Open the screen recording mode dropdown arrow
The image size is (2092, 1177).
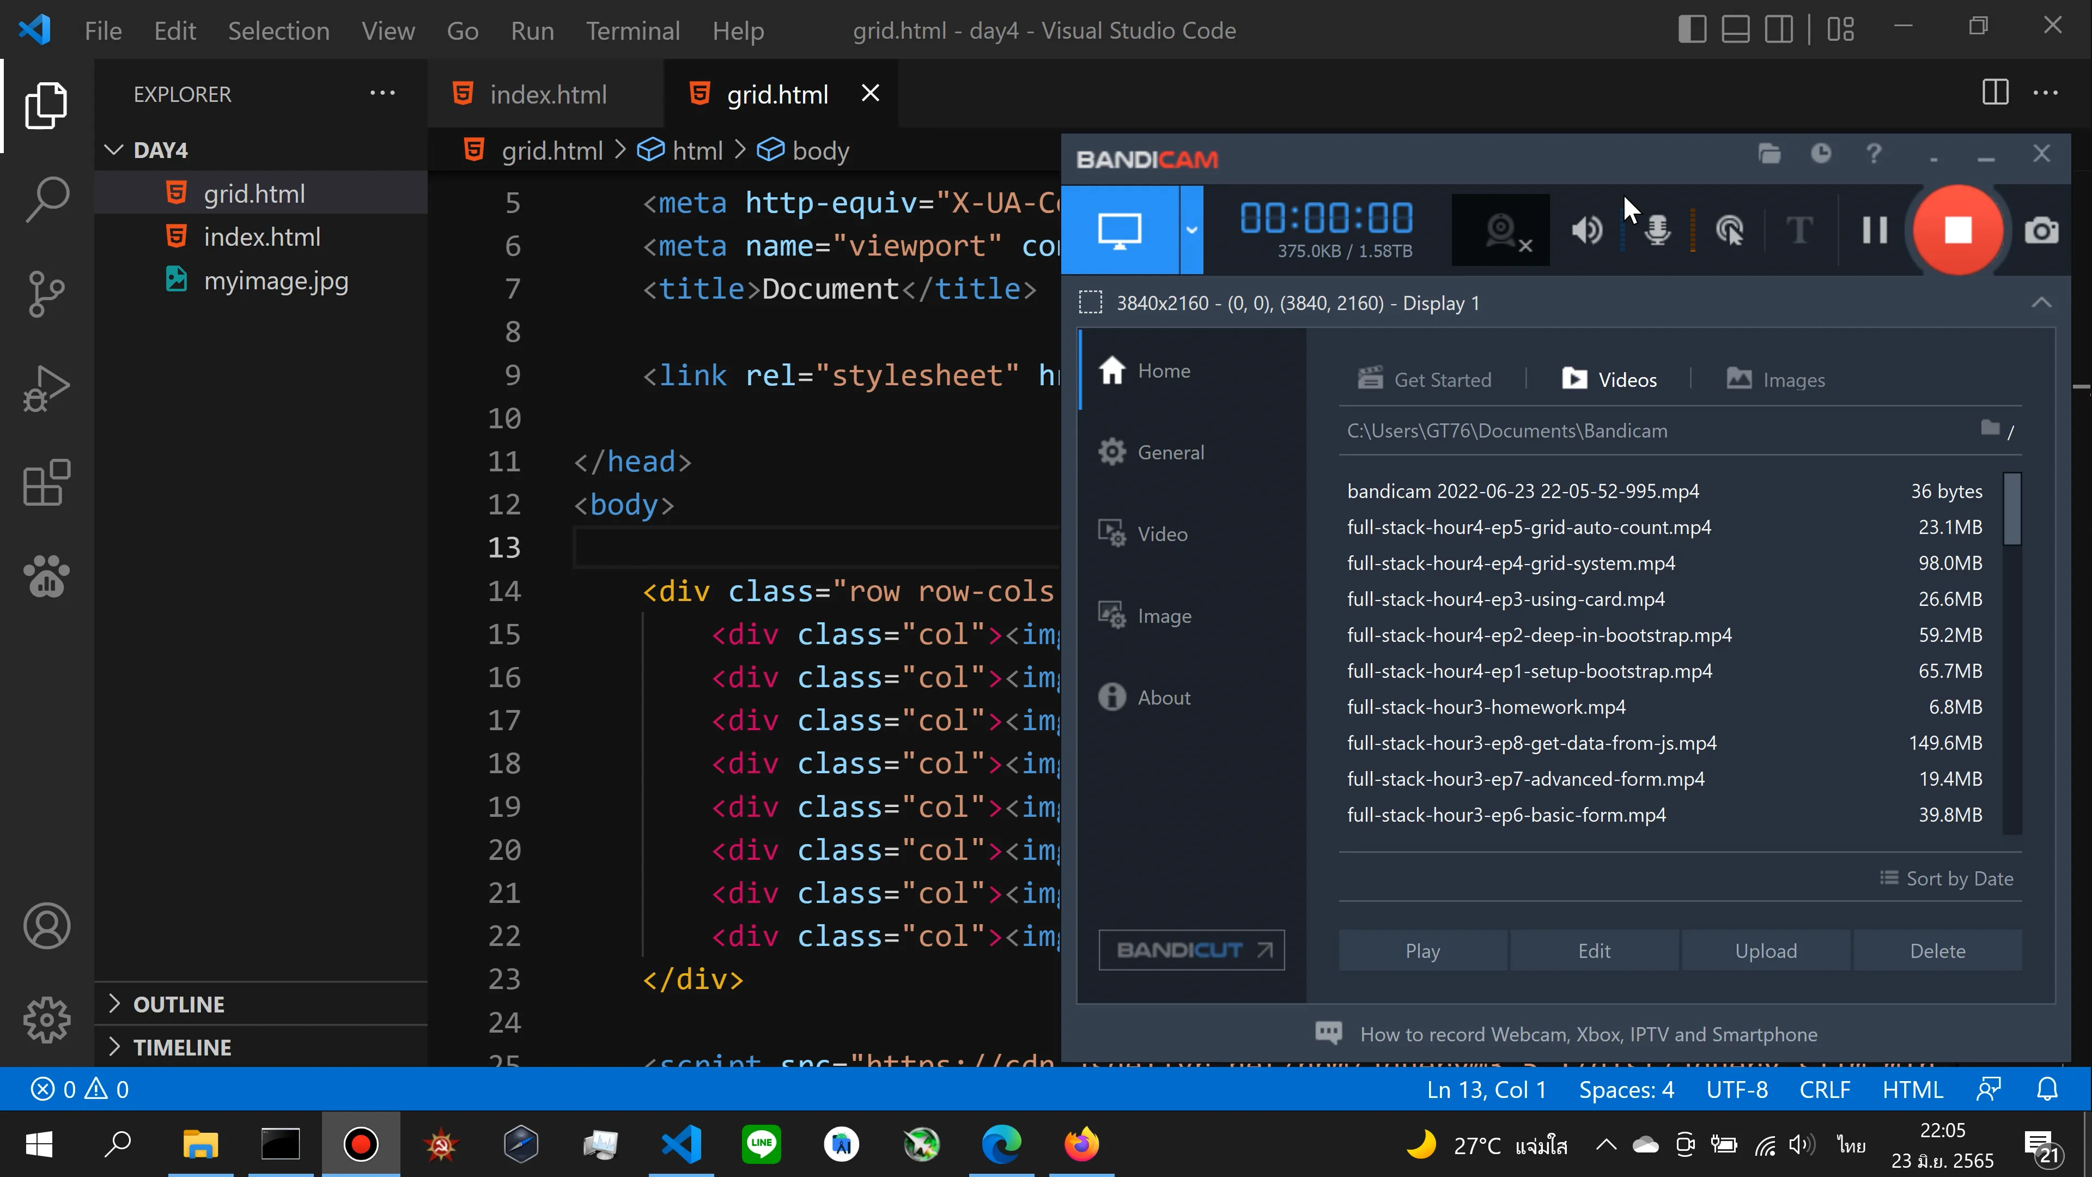(1191, 230)
